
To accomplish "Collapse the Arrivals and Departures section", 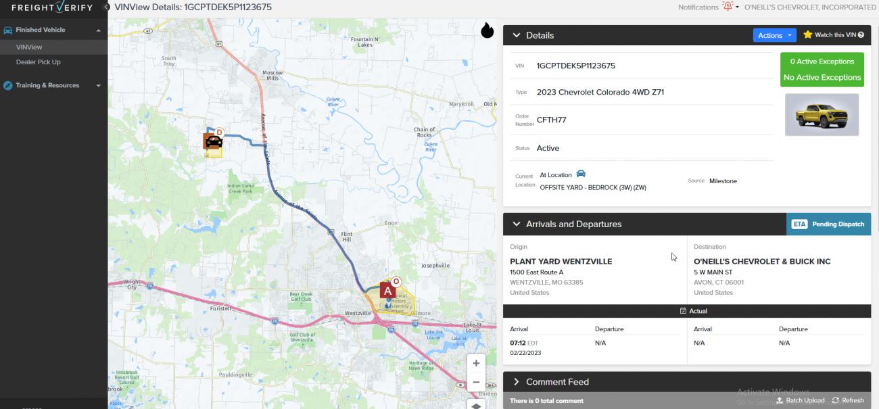I will point(517,224).
